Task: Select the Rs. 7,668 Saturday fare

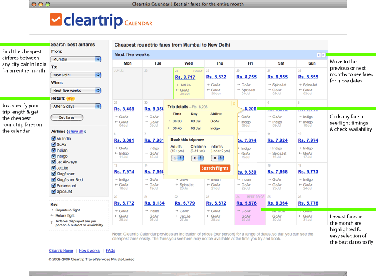Action: coord(277,172)
